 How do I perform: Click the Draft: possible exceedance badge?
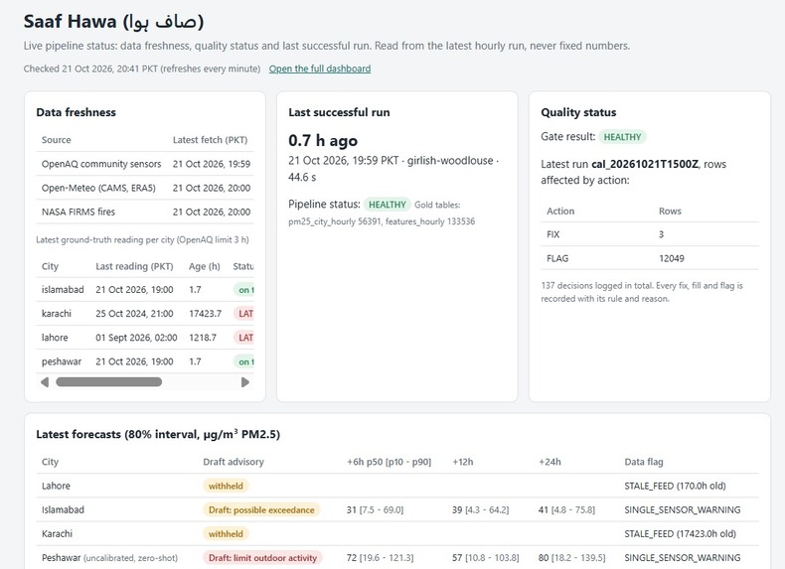(x=261, y=510)
